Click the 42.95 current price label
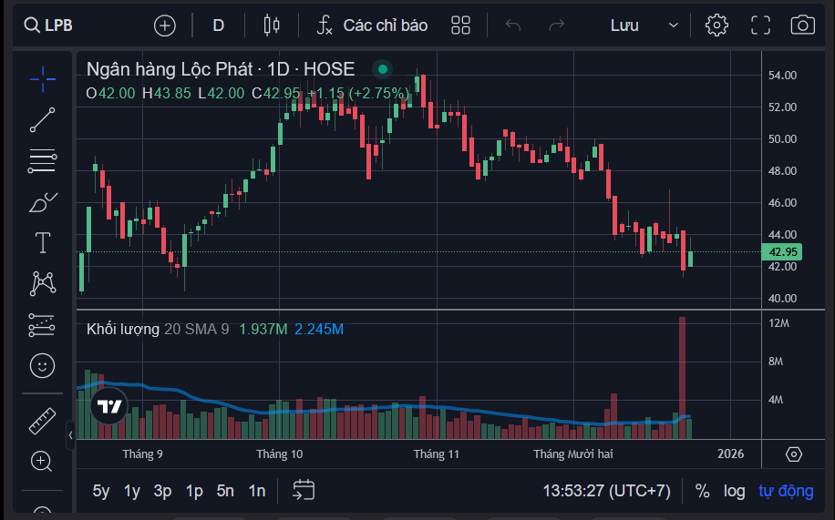Viewport: 835px width, 520px height. (783, 252)
